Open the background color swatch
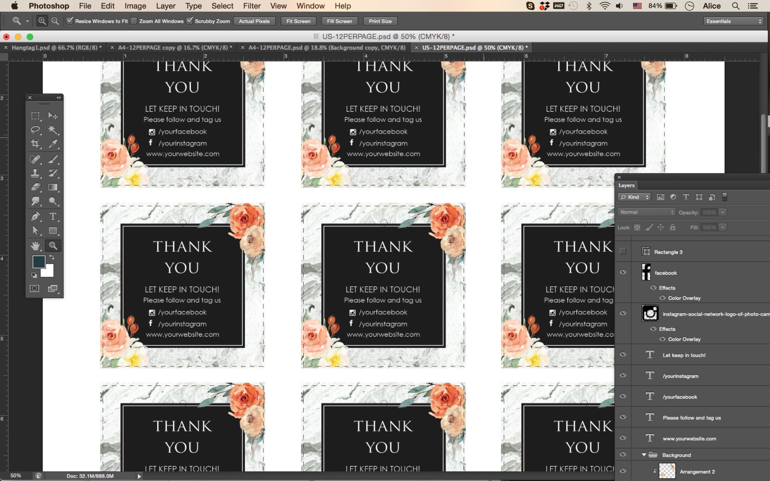Image resolution: width=770 pixels, height=481 pixels. [x=49, y=272]
